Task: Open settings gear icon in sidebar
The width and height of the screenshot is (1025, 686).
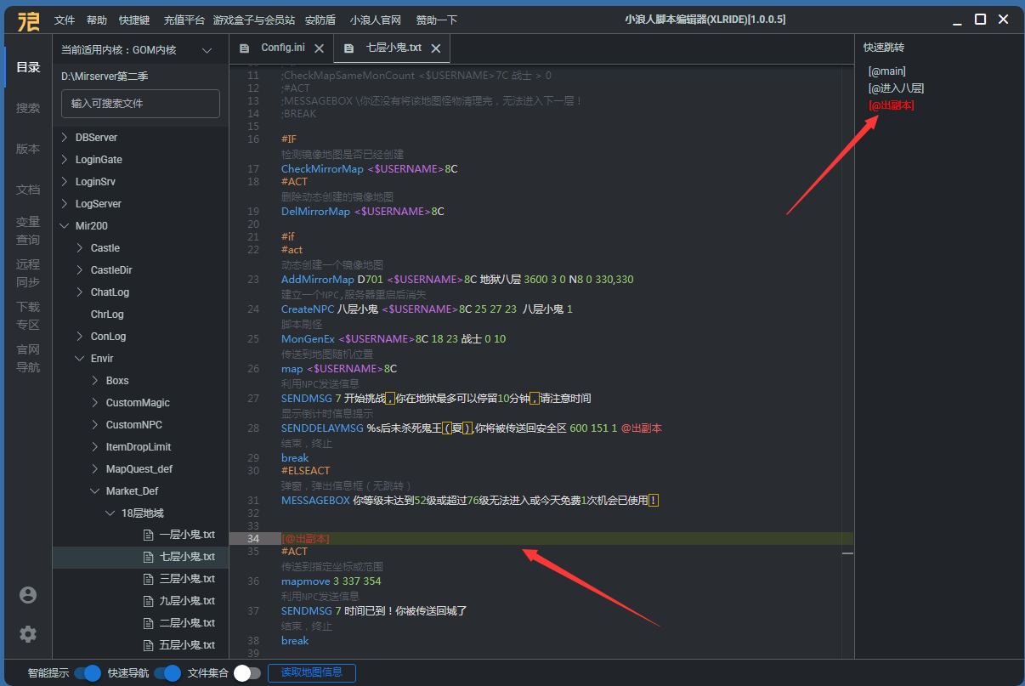Action: pyautogui.click(x=28, y=634)
